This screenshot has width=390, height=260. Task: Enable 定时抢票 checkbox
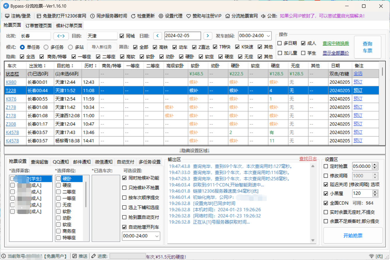[x=326, y=166]
